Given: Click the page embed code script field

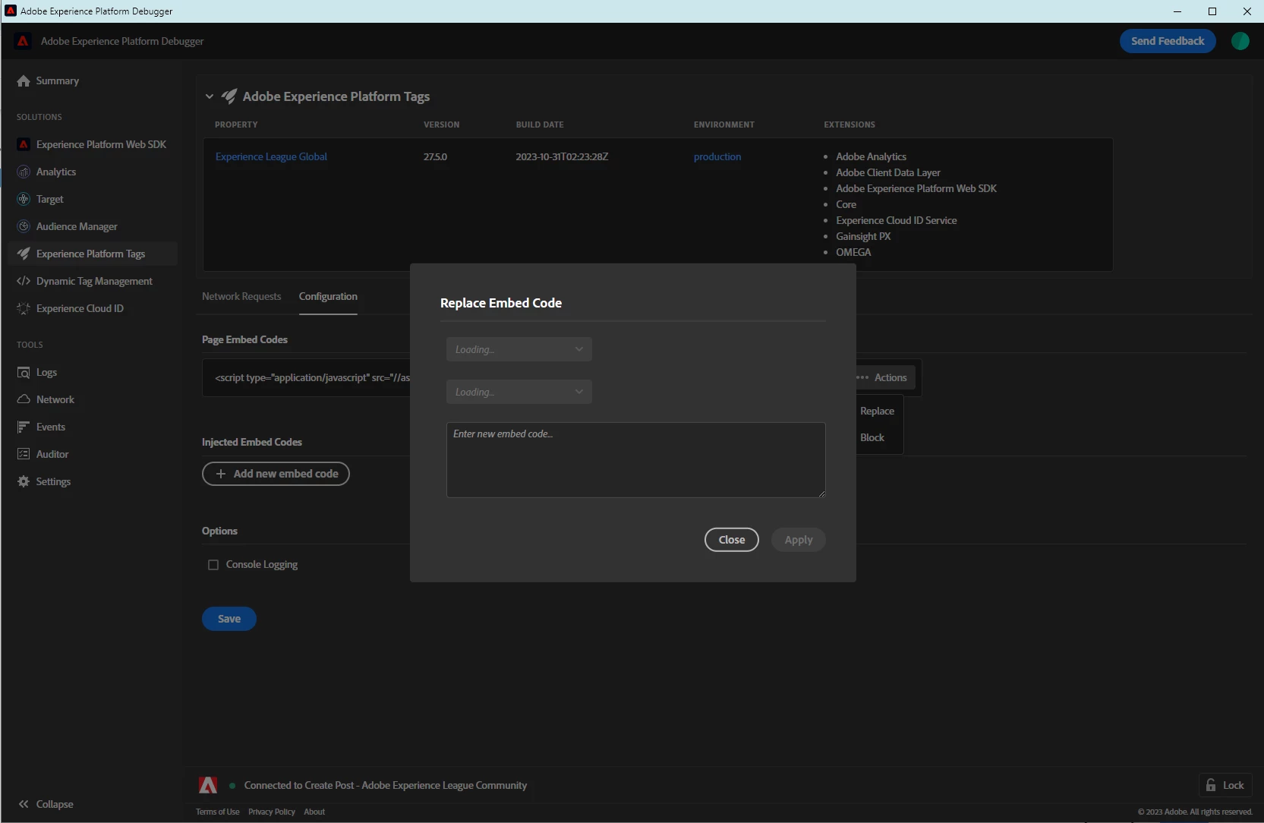Looking at the screenshot, I should [307, 378].
